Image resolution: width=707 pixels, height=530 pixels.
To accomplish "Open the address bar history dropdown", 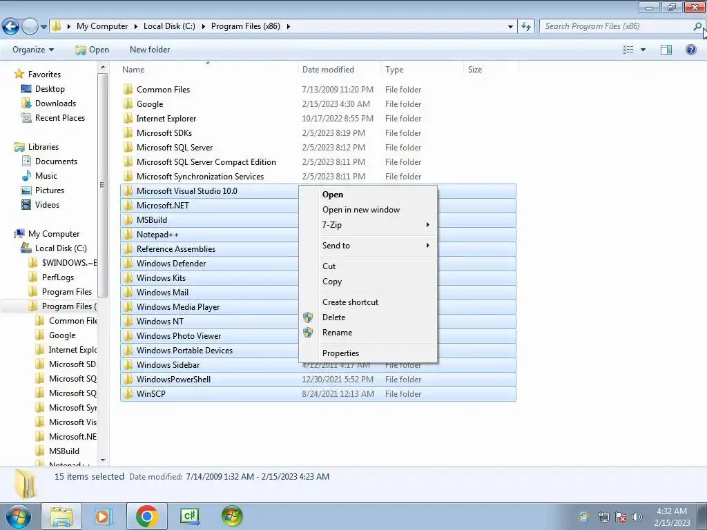I will pos(510,27).
